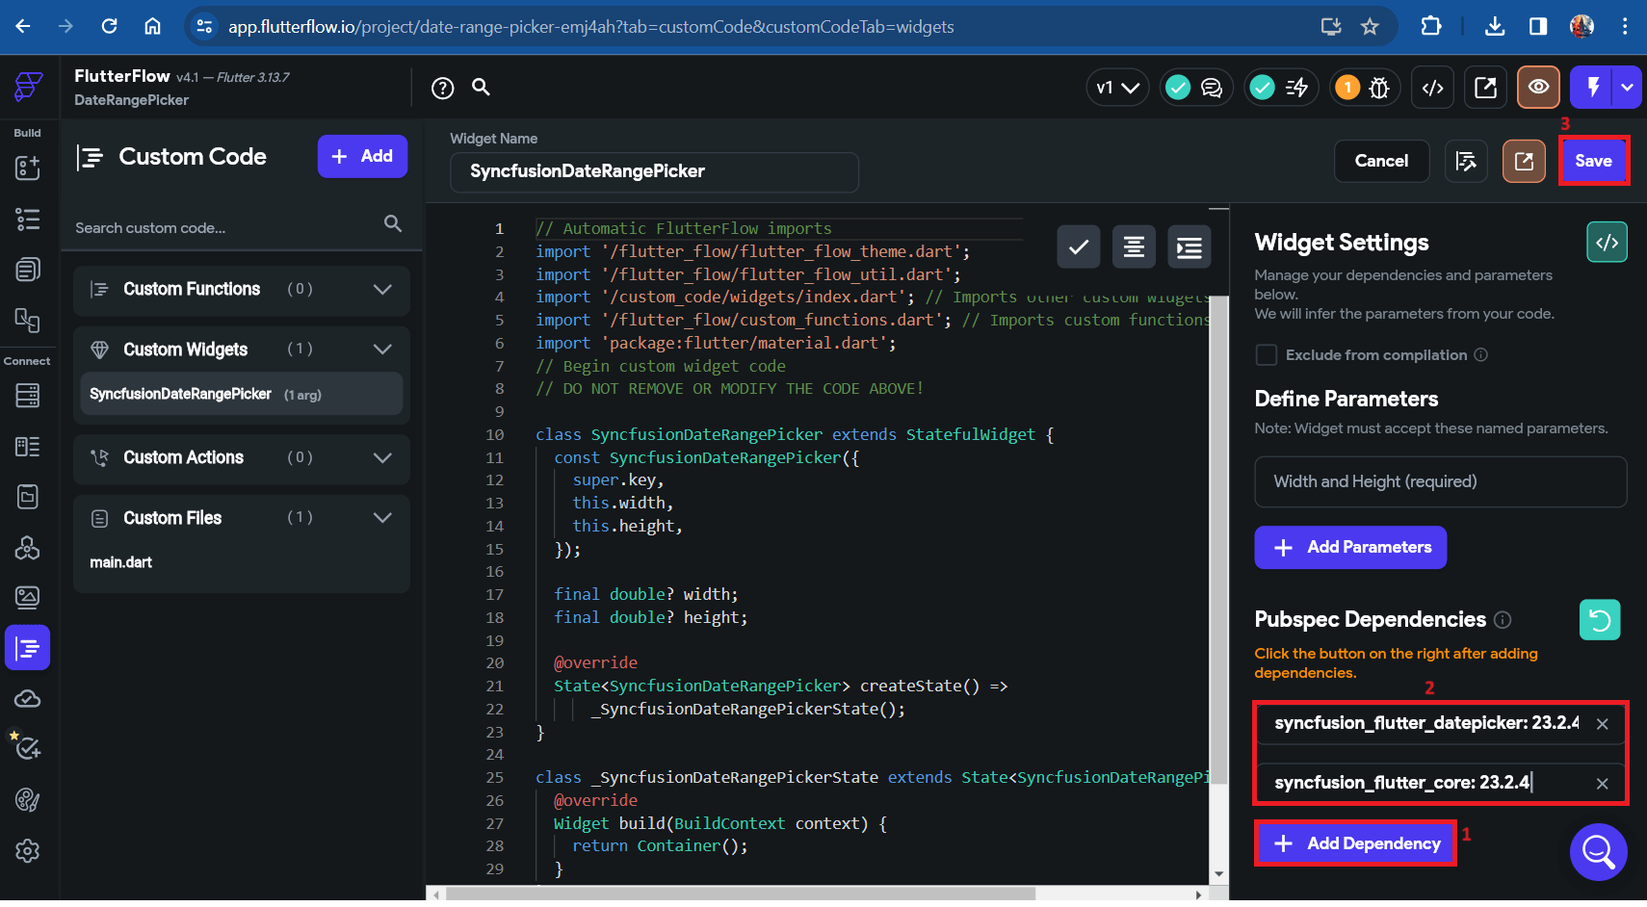The width and height of the screenshot is (1647, 907).
Task: Open the storyboard sidebar icon
Action: click(x=28, y=320)
